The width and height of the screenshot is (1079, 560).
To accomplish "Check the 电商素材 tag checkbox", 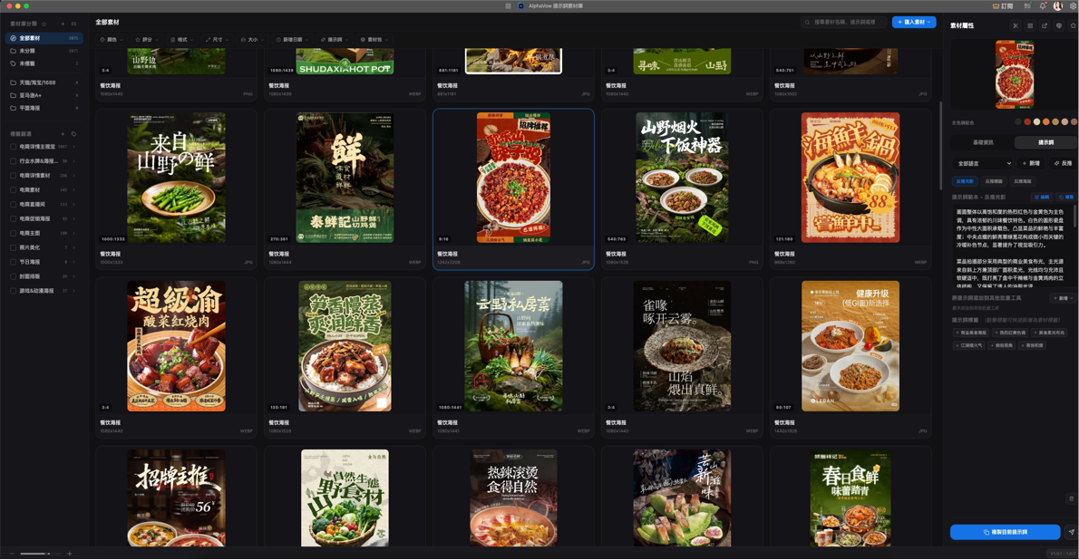I will point(13,190).
